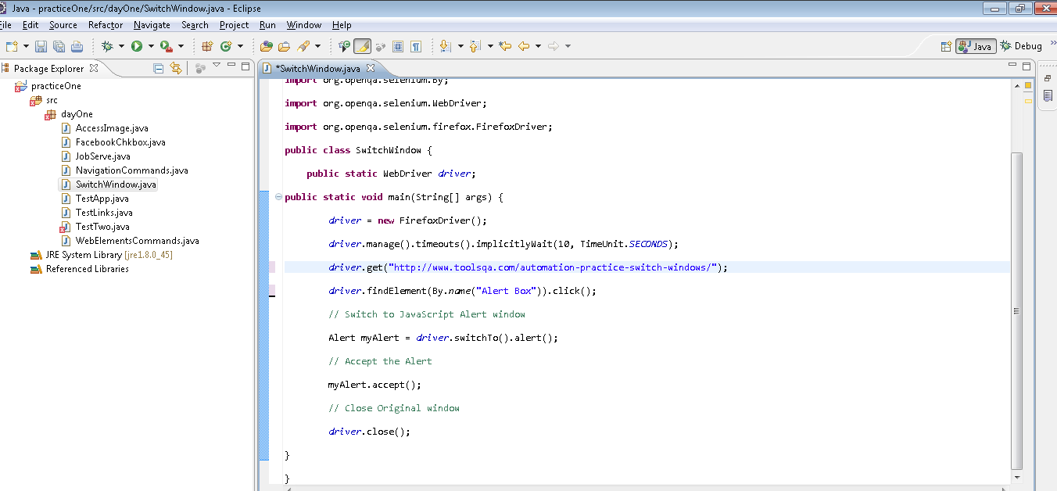The width and height of the screenshot is (1057, 491).
Task: Click the Next Annotation arrow icon
Action: click(x=446, y=46)
